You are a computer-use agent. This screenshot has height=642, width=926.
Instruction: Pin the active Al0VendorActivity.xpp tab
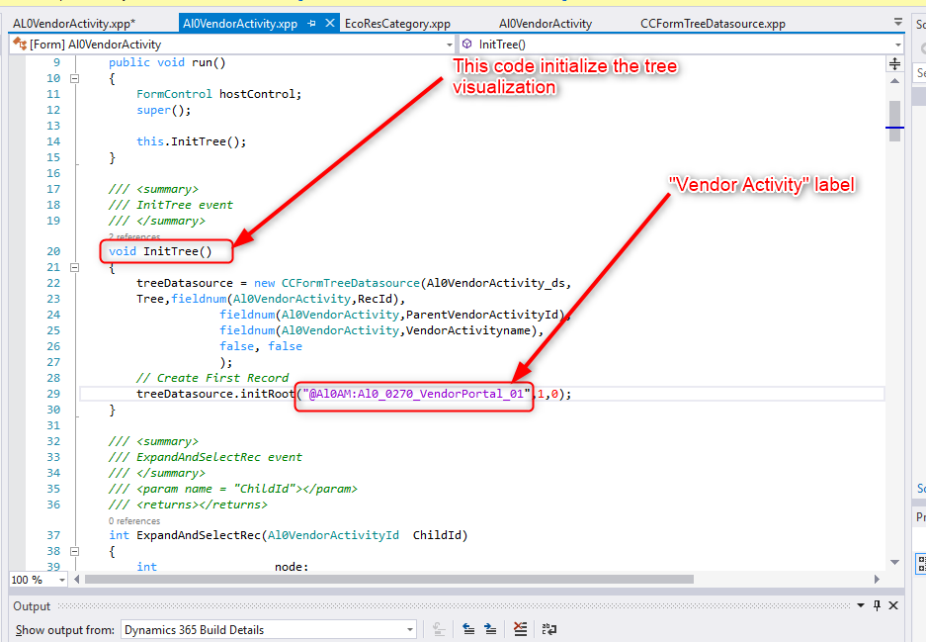click(312, 24)
